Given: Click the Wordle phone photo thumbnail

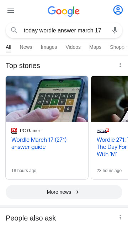Looking at the screenshot, I should [x=47, y=99].
